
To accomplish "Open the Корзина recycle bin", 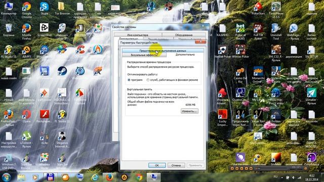I will click(x=9, y=30).
